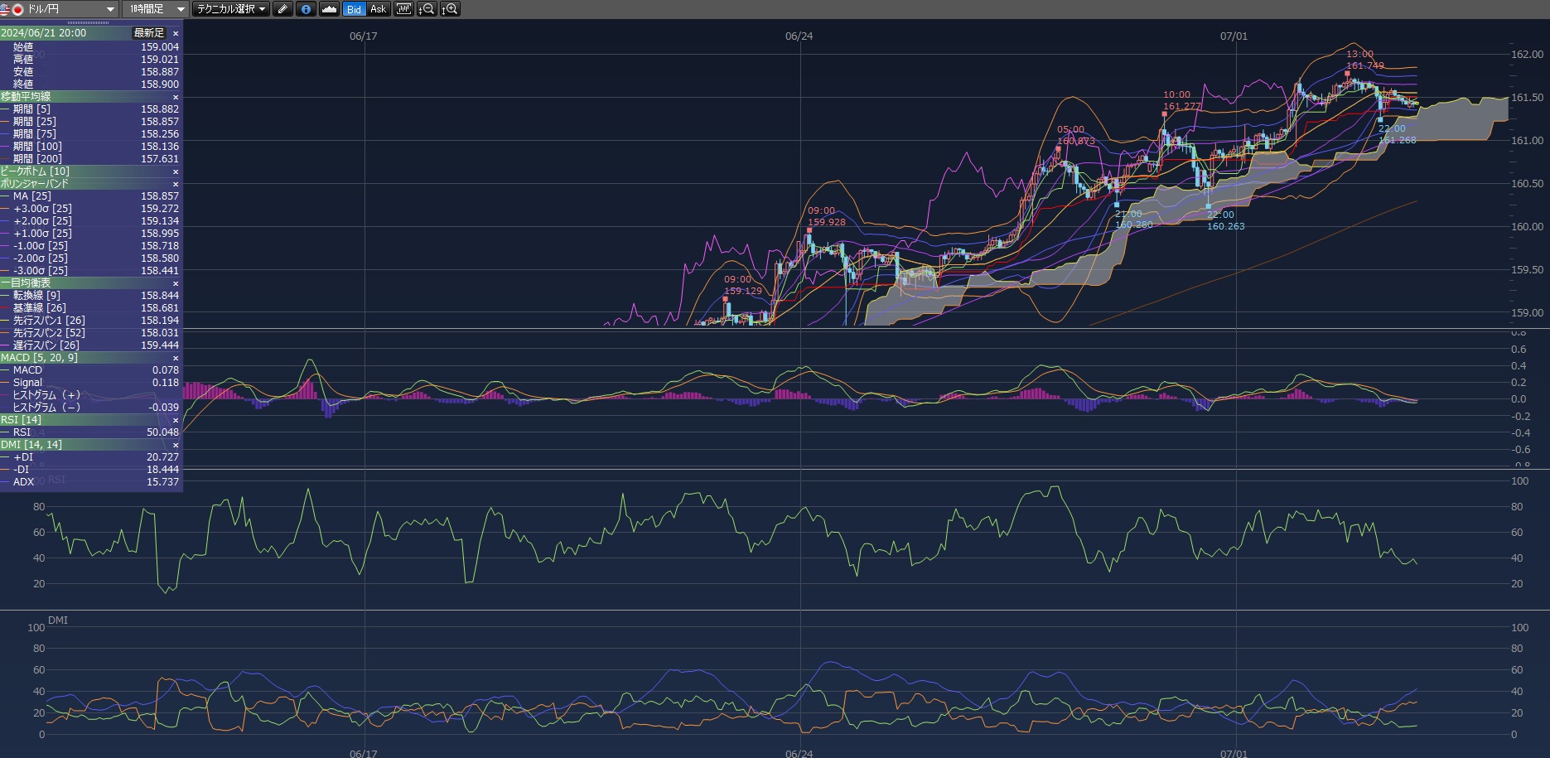This screenshot has height=758, width=1550.
Task: Remove the MACD [5, 20, 9] indicator
Action: 176,358
